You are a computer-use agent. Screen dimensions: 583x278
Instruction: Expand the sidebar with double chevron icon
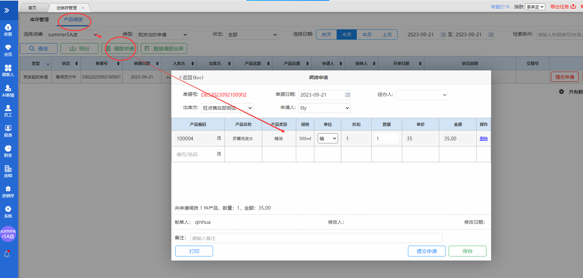click(7, 10)
